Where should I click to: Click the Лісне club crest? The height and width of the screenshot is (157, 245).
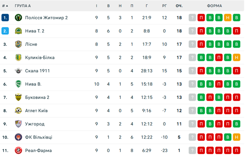[x=18, y=44]
